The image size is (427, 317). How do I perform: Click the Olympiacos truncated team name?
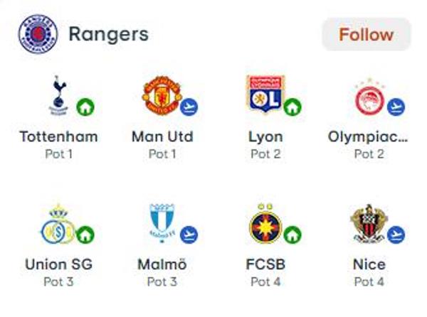click(x=368, y=137)
